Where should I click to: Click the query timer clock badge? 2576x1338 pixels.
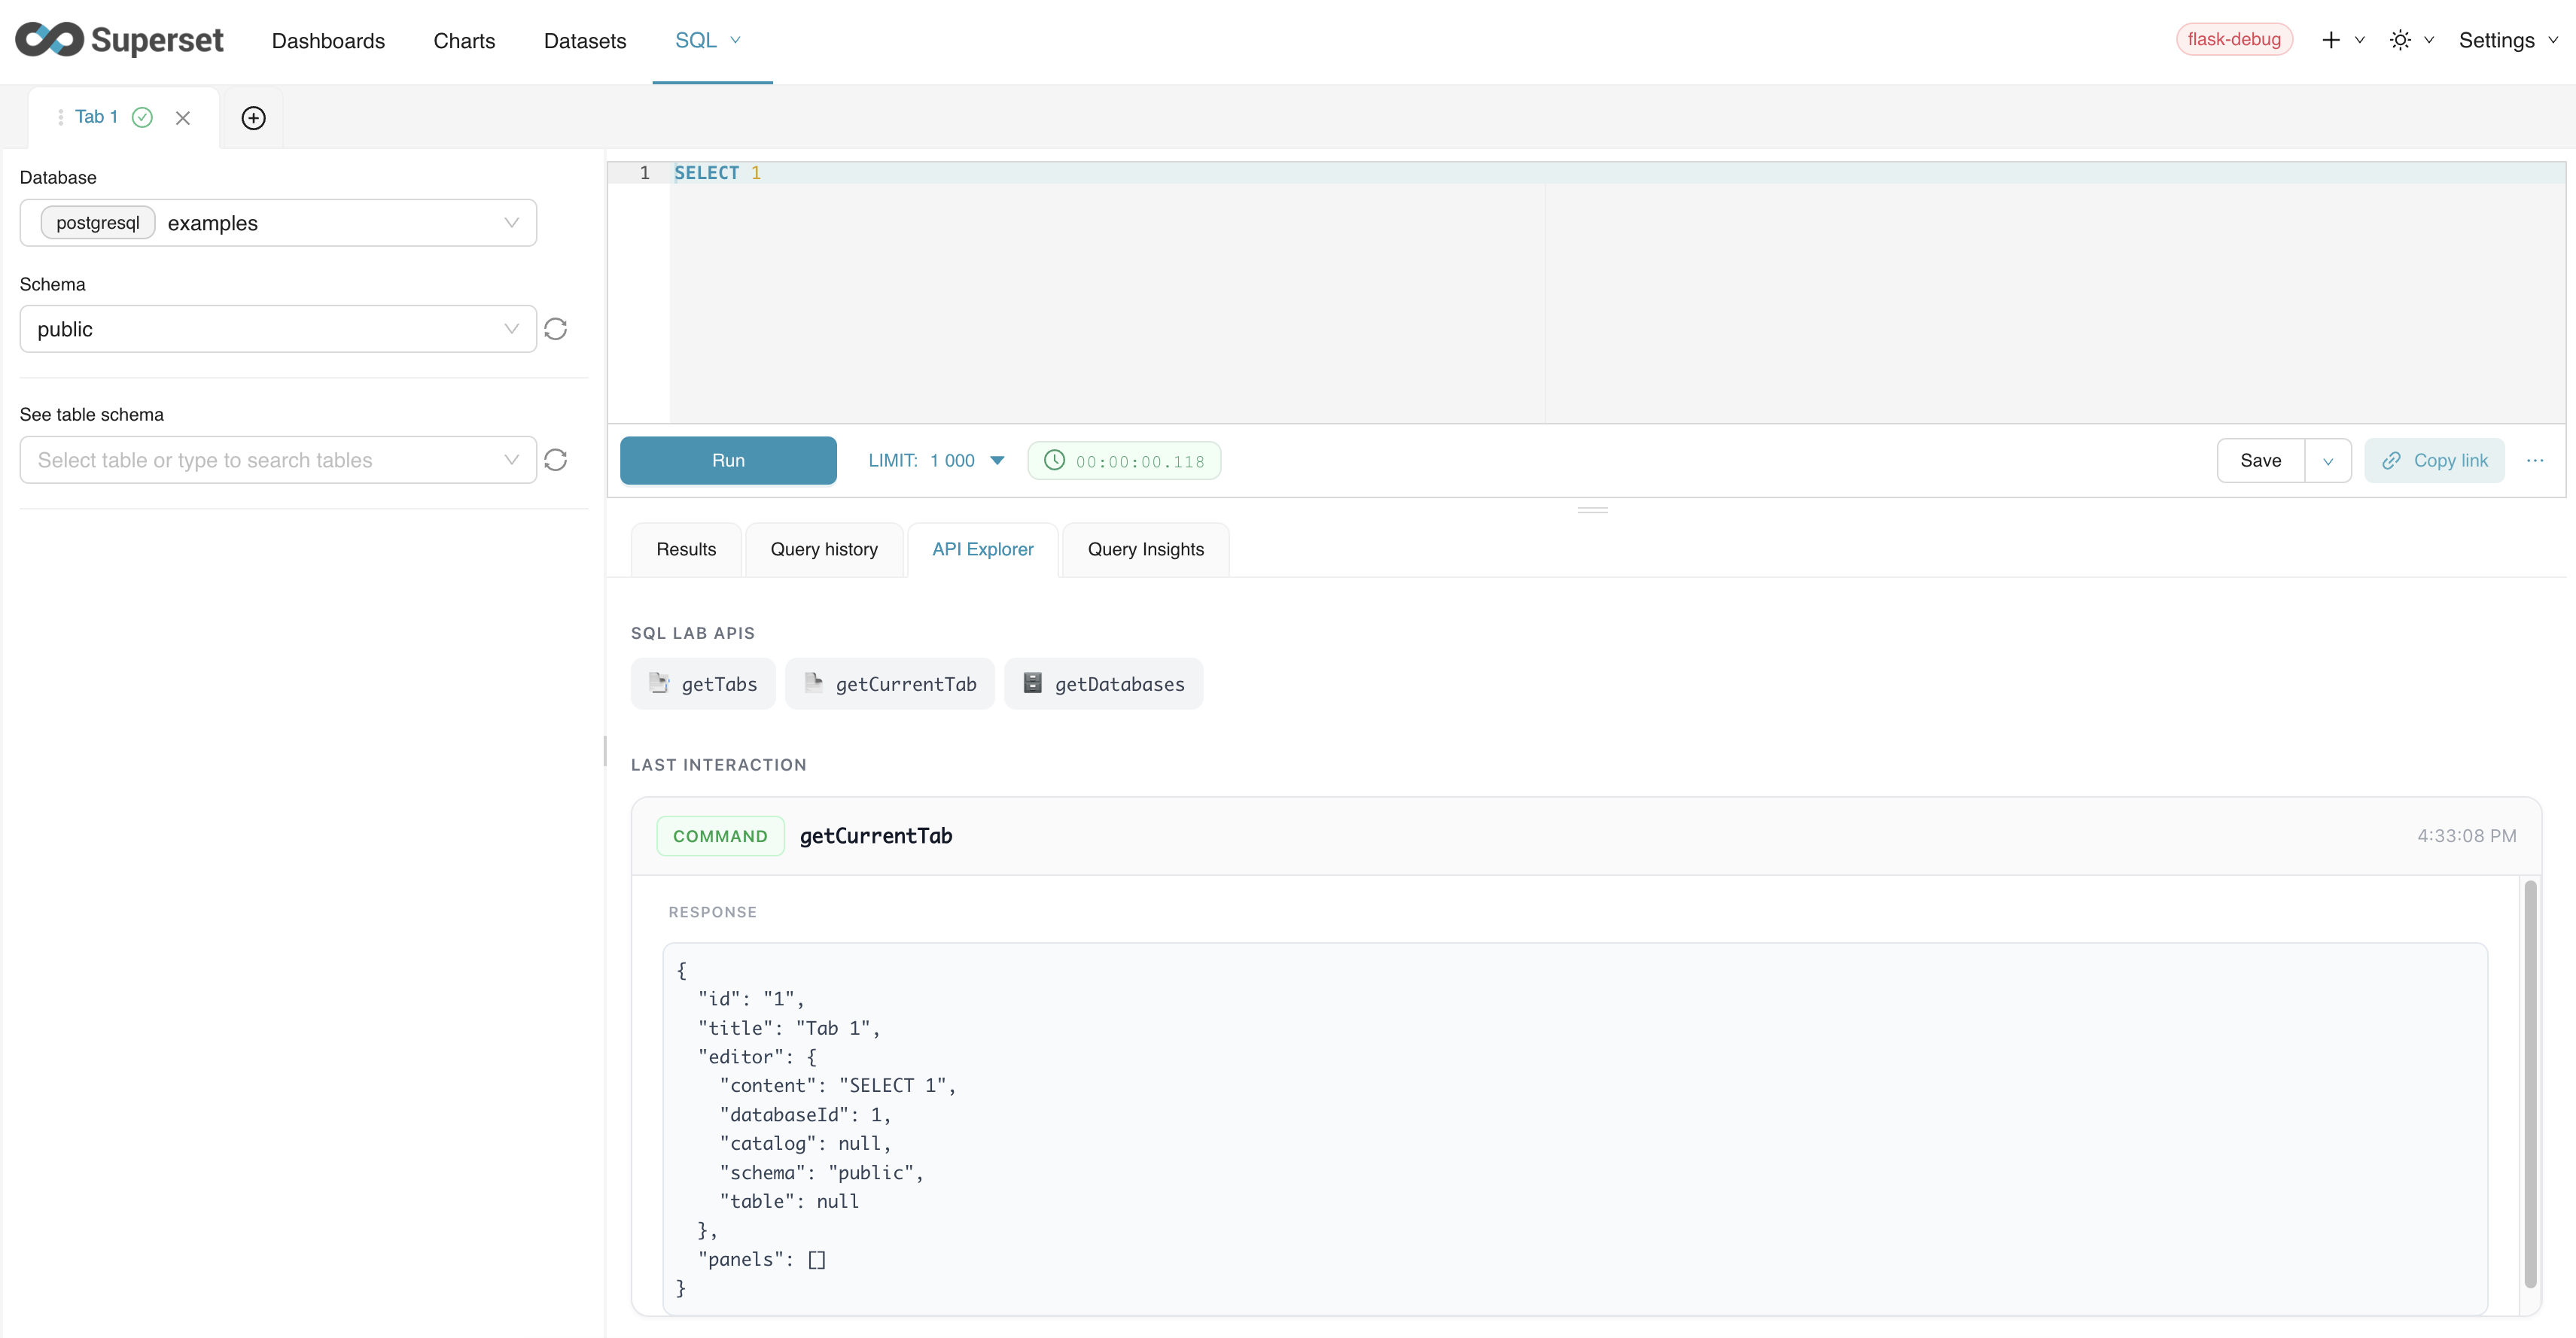tap(1124, 461)
